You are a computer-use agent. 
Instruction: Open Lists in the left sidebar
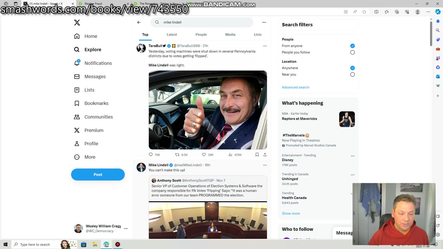click(84, 90)
